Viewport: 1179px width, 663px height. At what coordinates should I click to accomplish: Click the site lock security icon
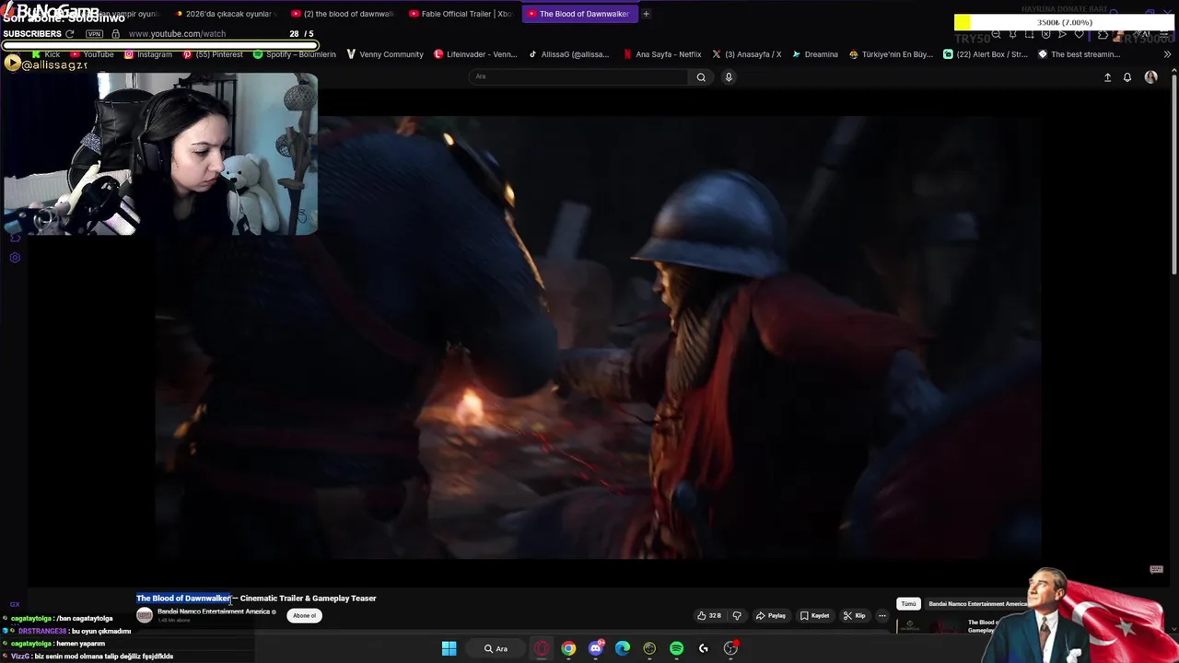click(x=115, y=34)
